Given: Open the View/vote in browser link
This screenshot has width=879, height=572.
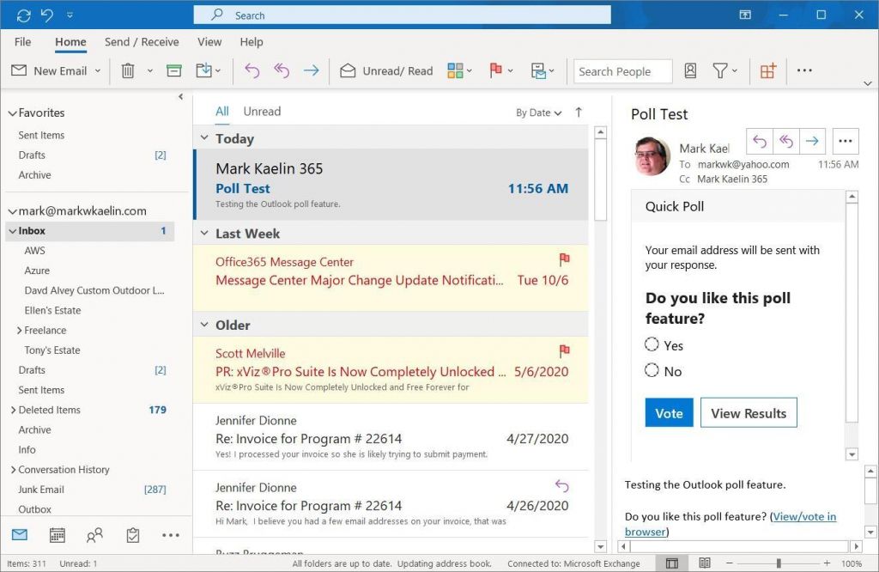Looking at the screenshot, I should (x=804, y=516).
